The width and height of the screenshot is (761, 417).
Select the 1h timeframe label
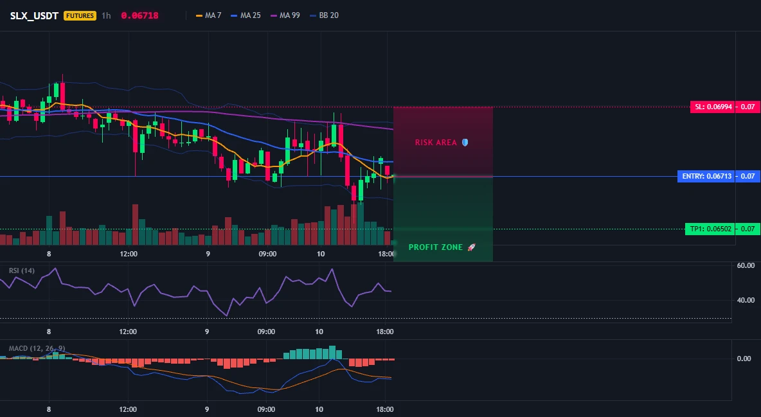(x=106, y=15)
